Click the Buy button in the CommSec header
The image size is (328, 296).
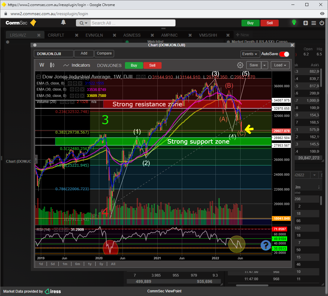click(251, 23)
